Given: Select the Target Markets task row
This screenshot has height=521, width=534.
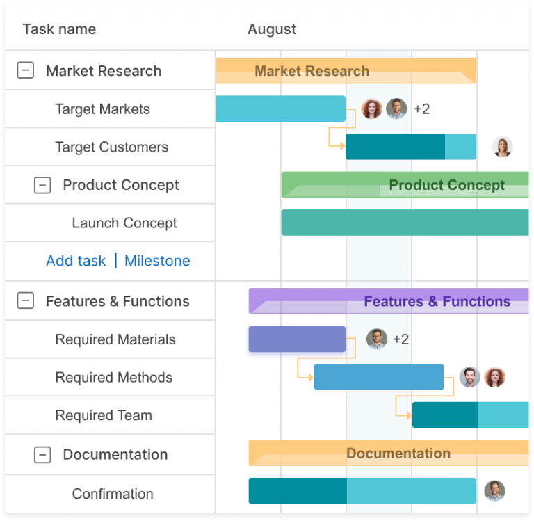Looking at the screenshot, I should tap(102, 109).
